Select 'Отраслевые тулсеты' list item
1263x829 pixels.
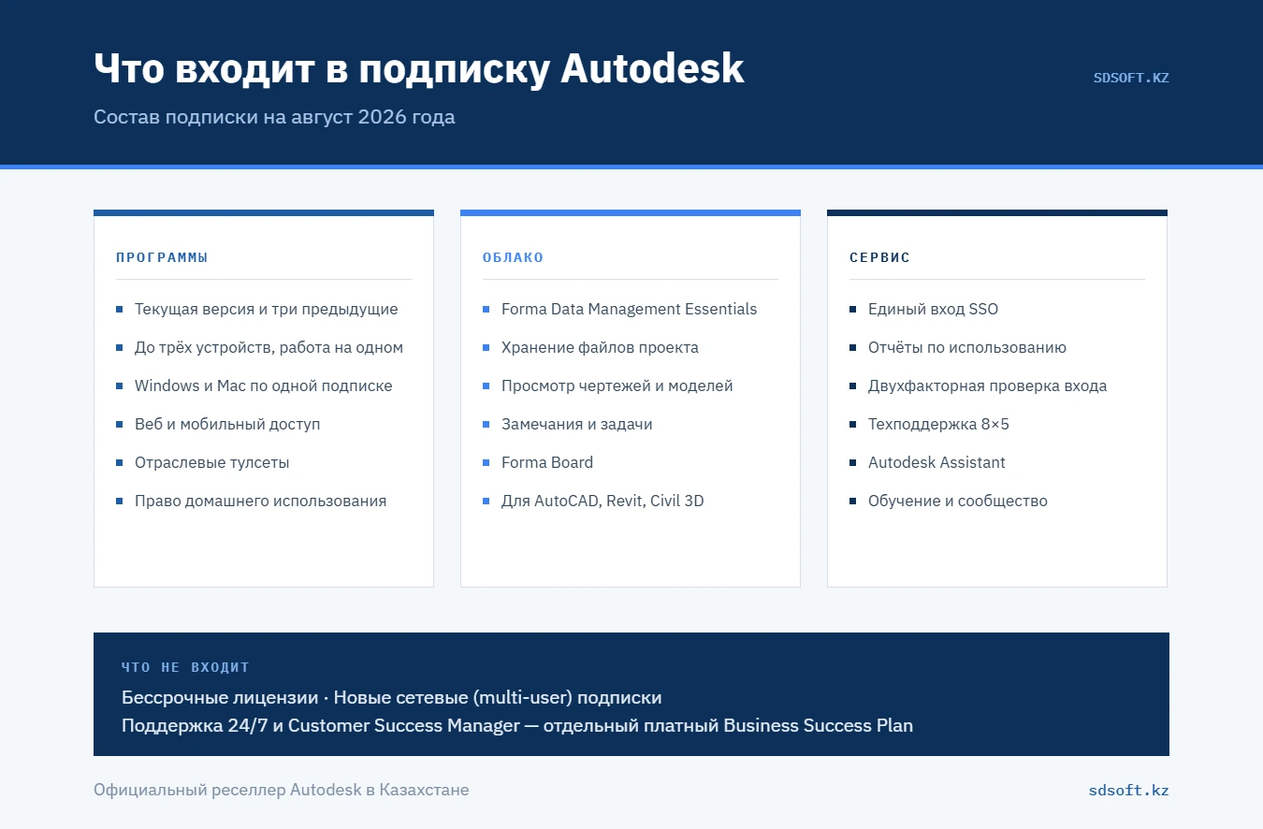211,462
